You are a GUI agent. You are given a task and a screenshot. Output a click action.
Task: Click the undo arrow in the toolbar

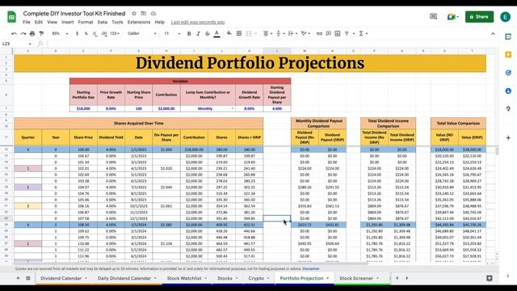(14, 34)
